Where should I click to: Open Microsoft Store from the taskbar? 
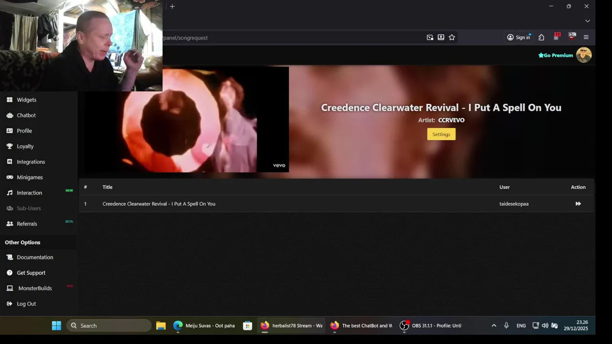tap(248, 326)
